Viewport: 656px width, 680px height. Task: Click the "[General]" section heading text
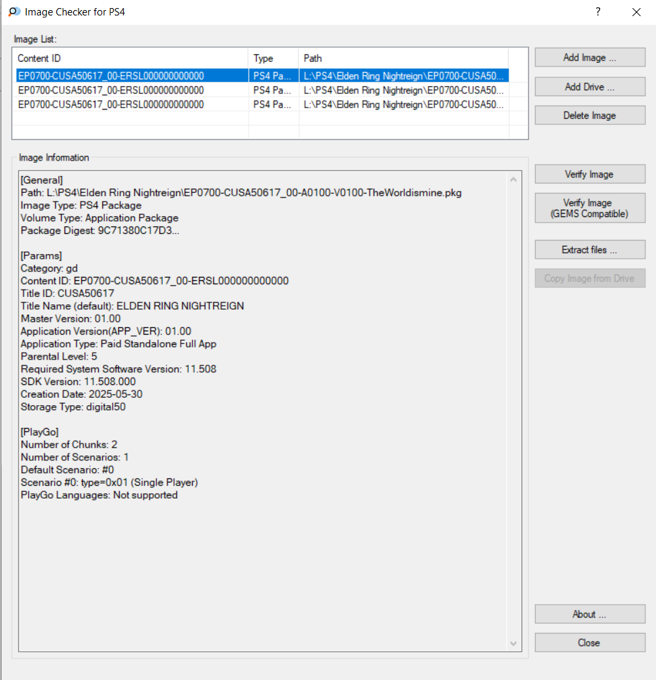[x=42, y=180]
